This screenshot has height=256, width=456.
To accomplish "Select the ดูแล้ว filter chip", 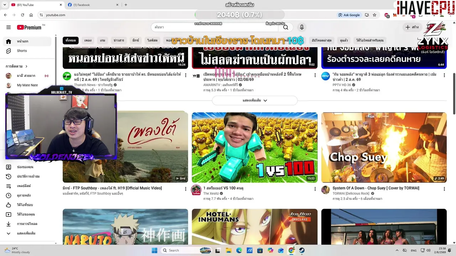I will (344, 41).
